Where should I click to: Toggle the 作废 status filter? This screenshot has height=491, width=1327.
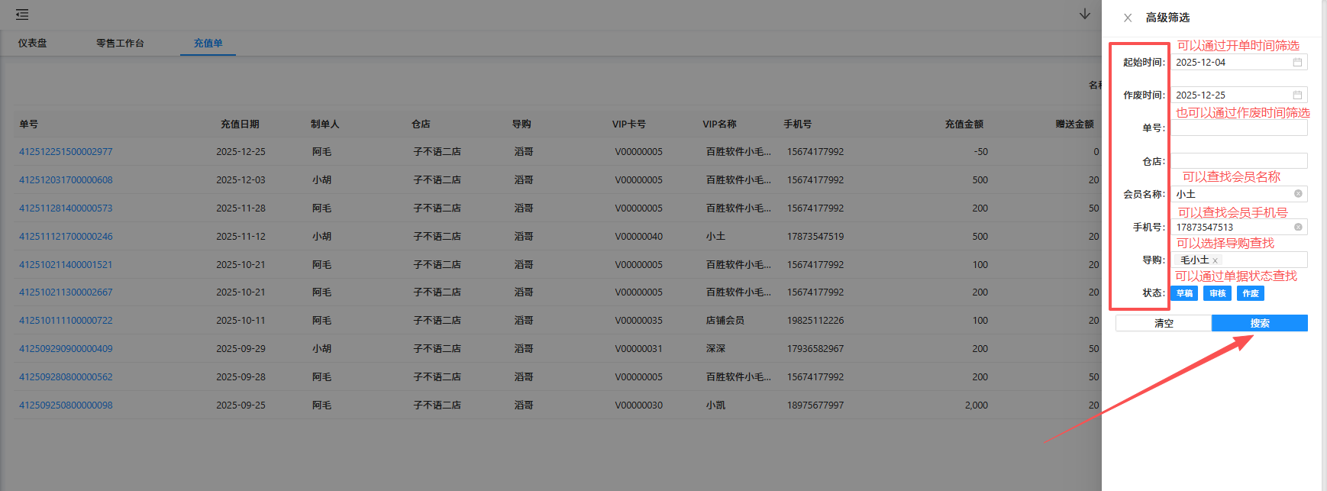tap(1250, 293)
